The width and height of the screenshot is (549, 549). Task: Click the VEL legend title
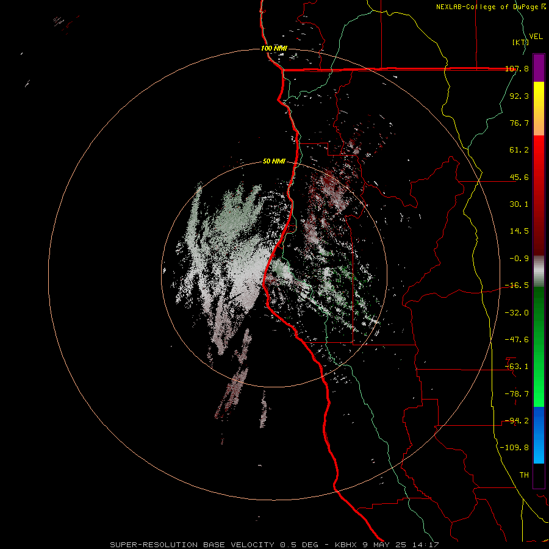click(x=536, y=37)
